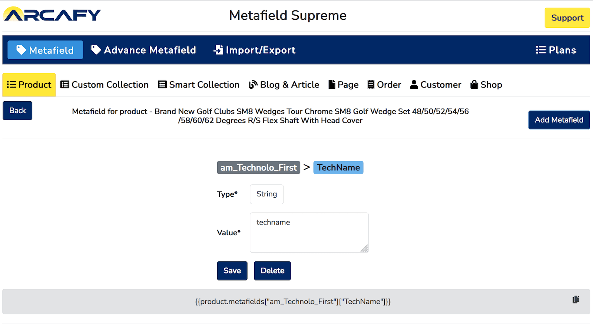Select the Shop bag icon

tap(474, 85)
